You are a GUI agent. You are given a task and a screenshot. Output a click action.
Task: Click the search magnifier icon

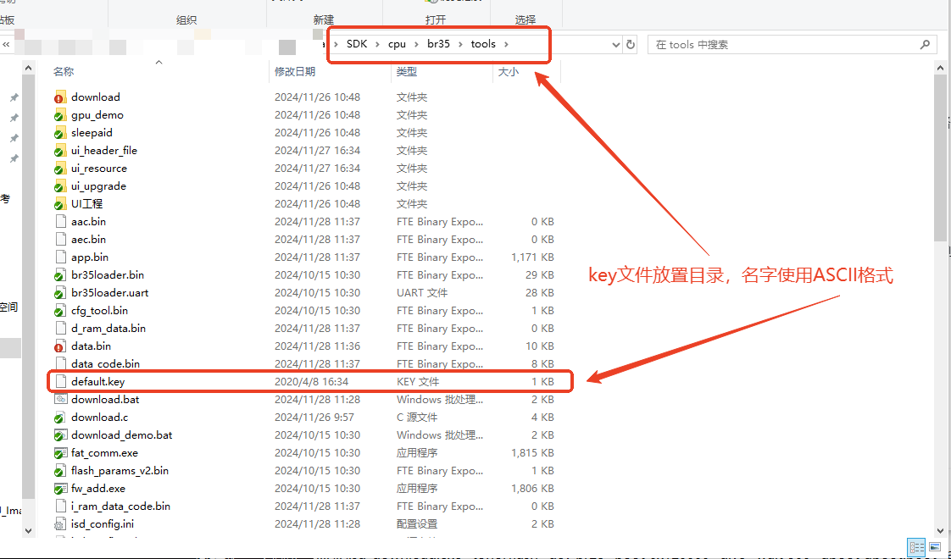coord(925,44)
